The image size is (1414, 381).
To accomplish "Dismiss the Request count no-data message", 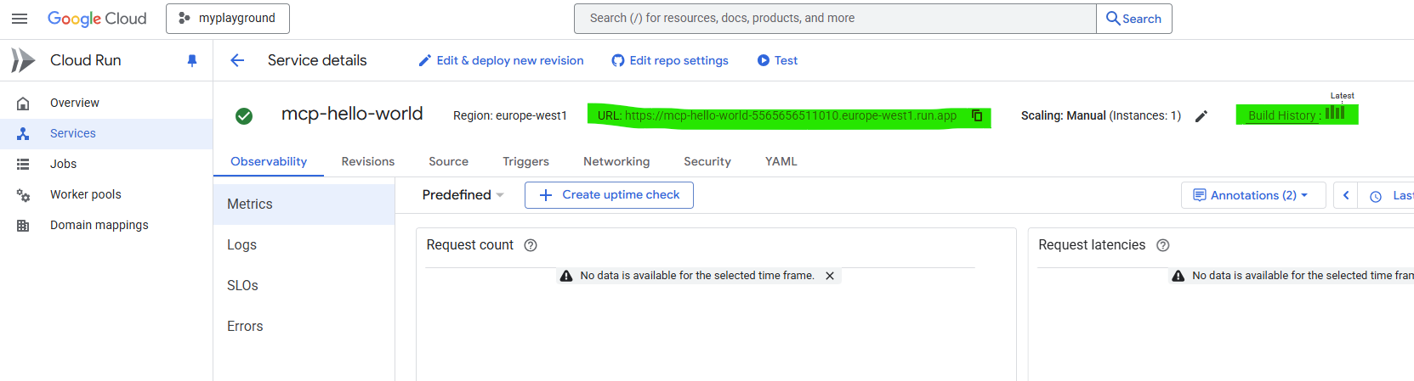I will [x=830, y=276].
